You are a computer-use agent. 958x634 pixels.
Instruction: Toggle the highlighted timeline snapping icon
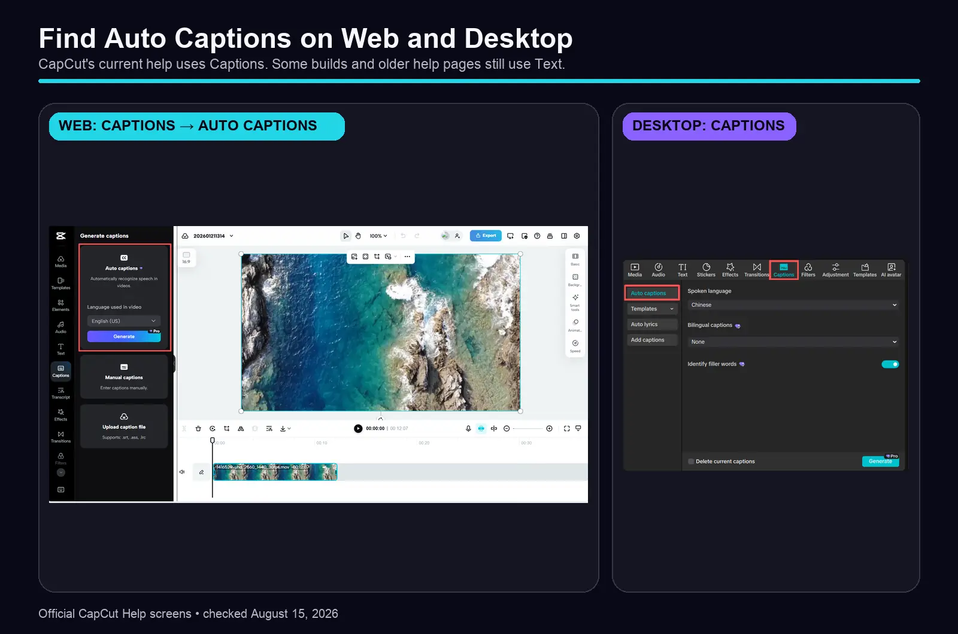coord(481,428)
